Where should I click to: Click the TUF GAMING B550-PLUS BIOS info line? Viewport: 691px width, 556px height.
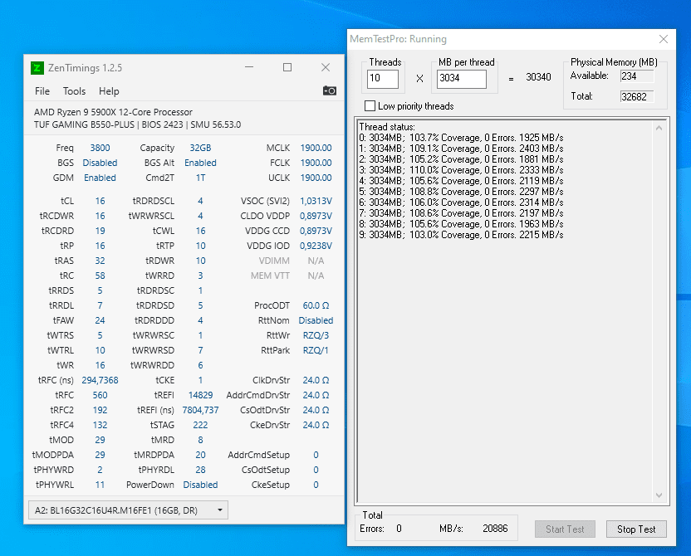[138, 124]
